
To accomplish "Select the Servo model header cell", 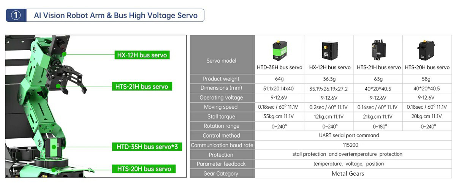I will [x=221, y=60].
